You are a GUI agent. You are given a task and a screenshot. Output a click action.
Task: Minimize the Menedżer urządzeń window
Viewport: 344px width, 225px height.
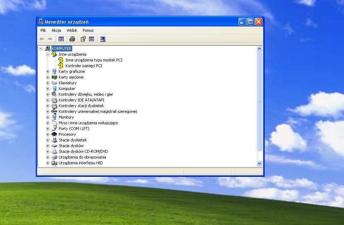click(x=242, y=22)
